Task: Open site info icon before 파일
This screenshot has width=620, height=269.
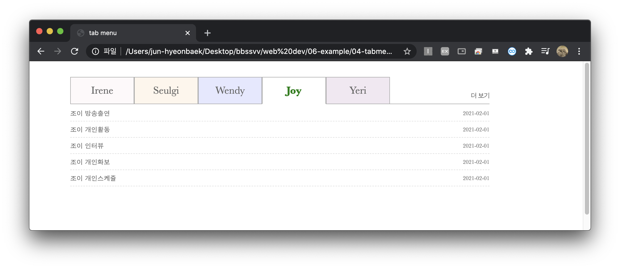Action: point(95,52)
